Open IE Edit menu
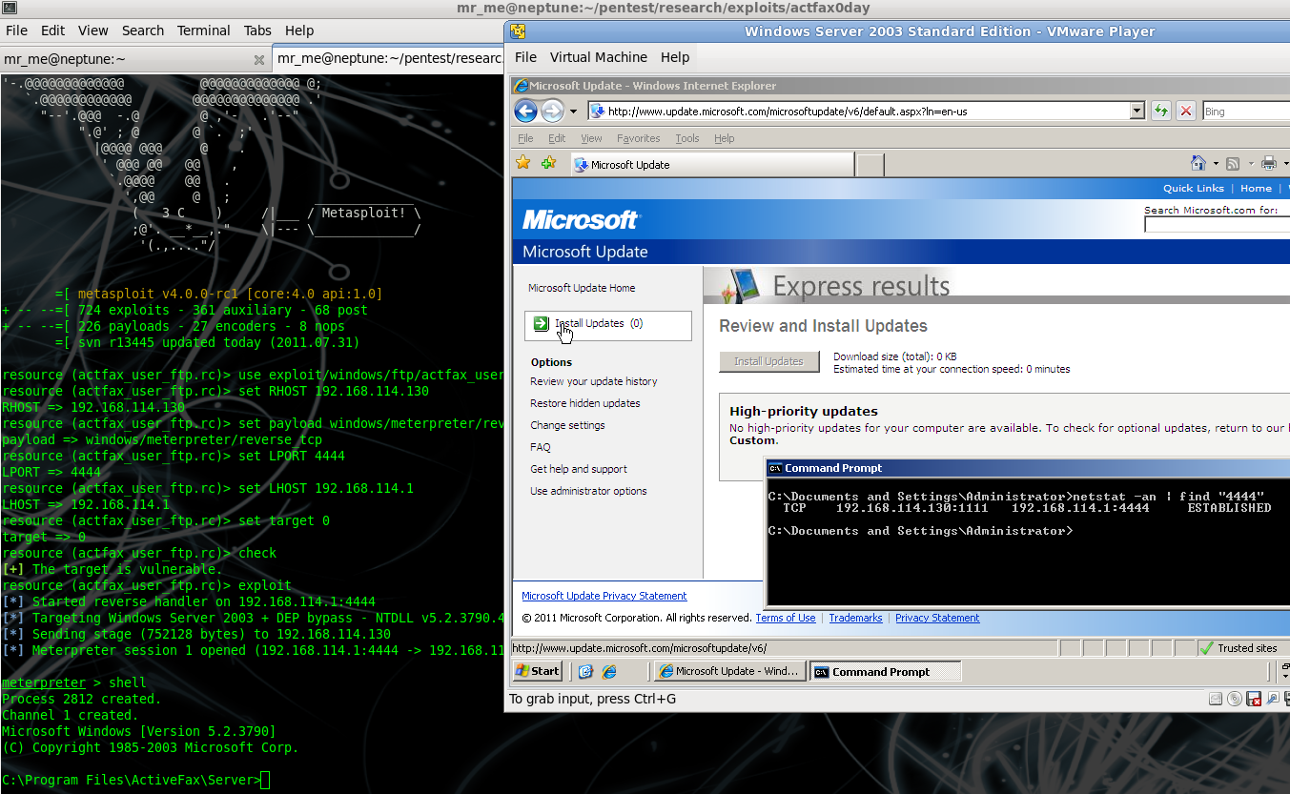 coord(557,138)
